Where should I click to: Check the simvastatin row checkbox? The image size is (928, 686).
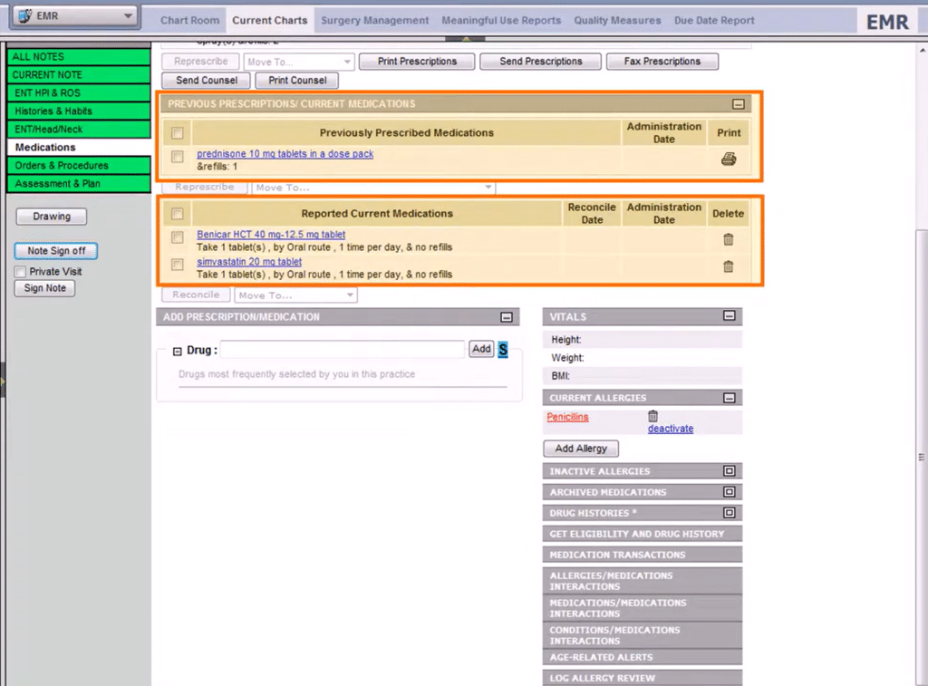(178, 264)
